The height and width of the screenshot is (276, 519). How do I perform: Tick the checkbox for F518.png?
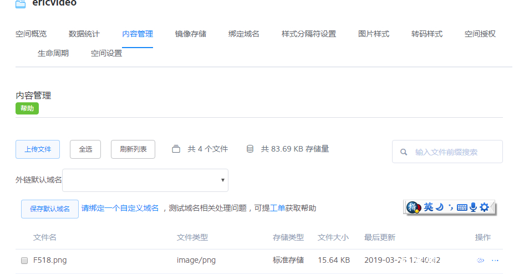(x=24, y=261)
